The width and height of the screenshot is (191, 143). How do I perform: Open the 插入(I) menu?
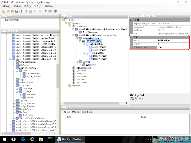27,7
